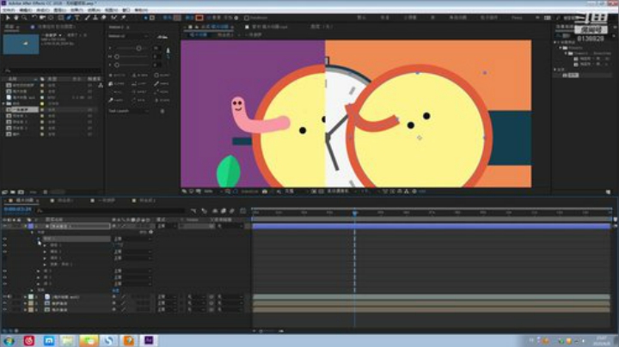Toggle eye of the highlighted shape group row

click(x=4, y=239)
